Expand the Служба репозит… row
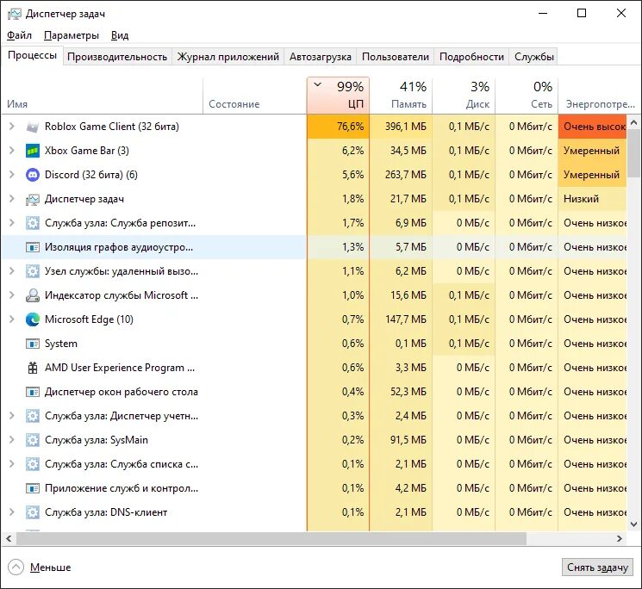 [x=12, y=223]
